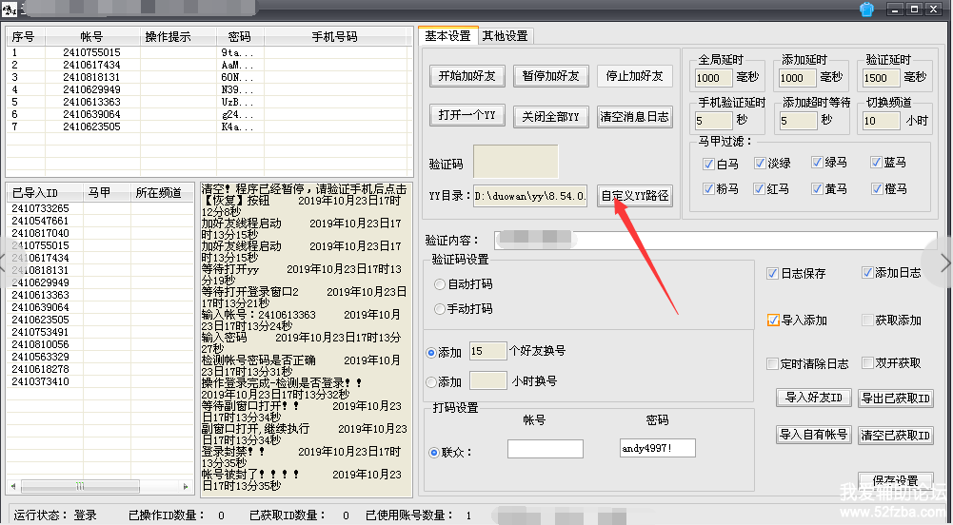Click 验证延时 field showing 1500
953x525 pixels.
(882, 78)
